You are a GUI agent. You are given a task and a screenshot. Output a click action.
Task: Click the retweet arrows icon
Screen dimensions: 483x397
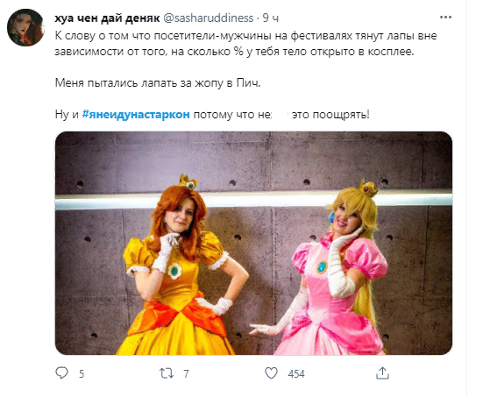(x=167, y=373)
